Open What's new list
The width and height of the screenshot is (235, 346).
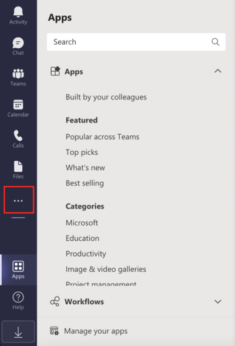(x=85, y=168)
